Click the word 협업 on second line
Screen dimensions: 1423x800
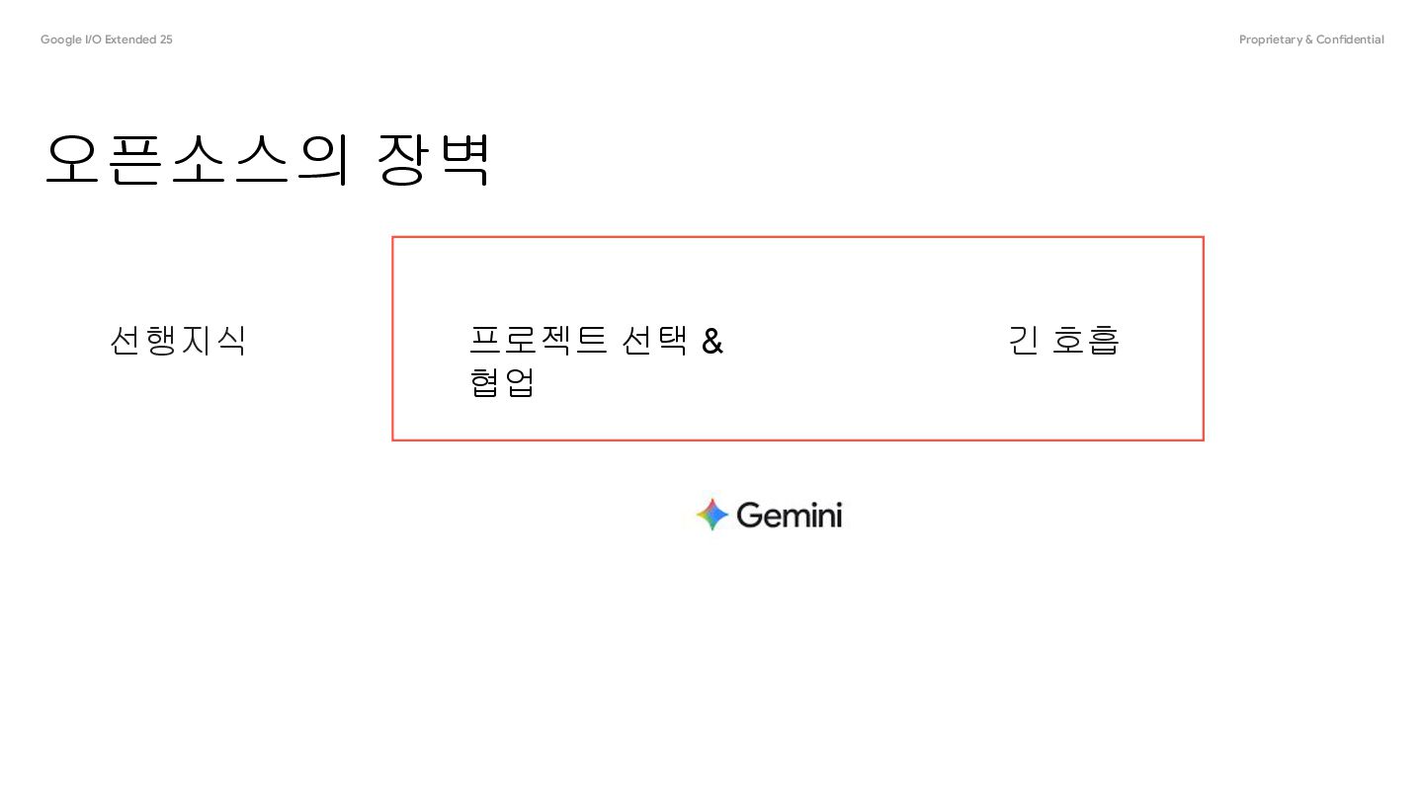(x=503, y=382)
